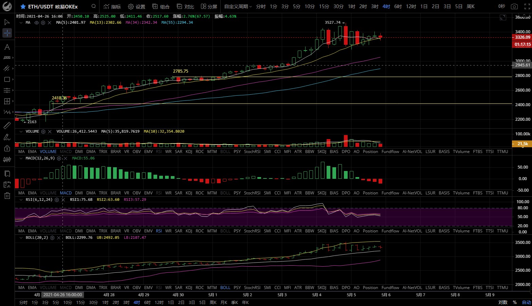Select the rectangle shape tool

pyautogui.click(x=7, y=79)
